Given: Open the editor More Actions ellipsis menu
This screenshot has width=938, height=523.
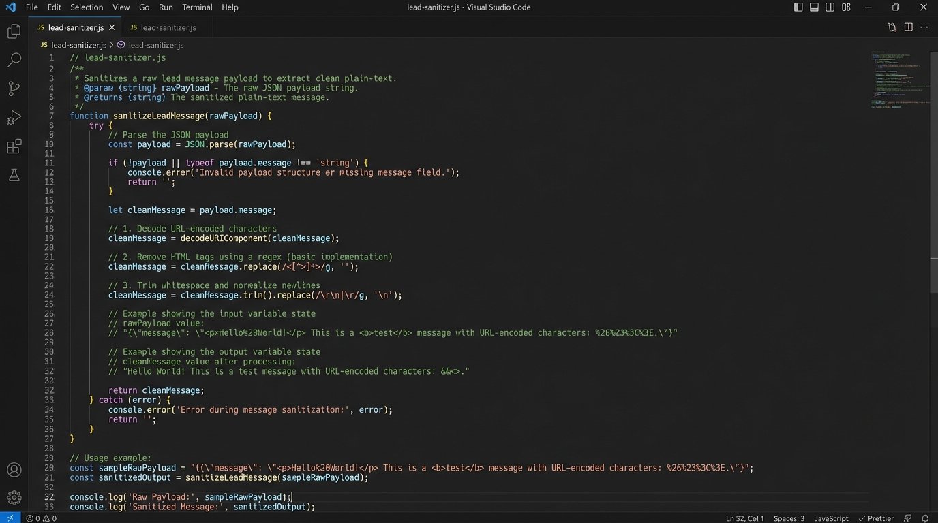Looking at the screenshot, I should coord(924,27).
